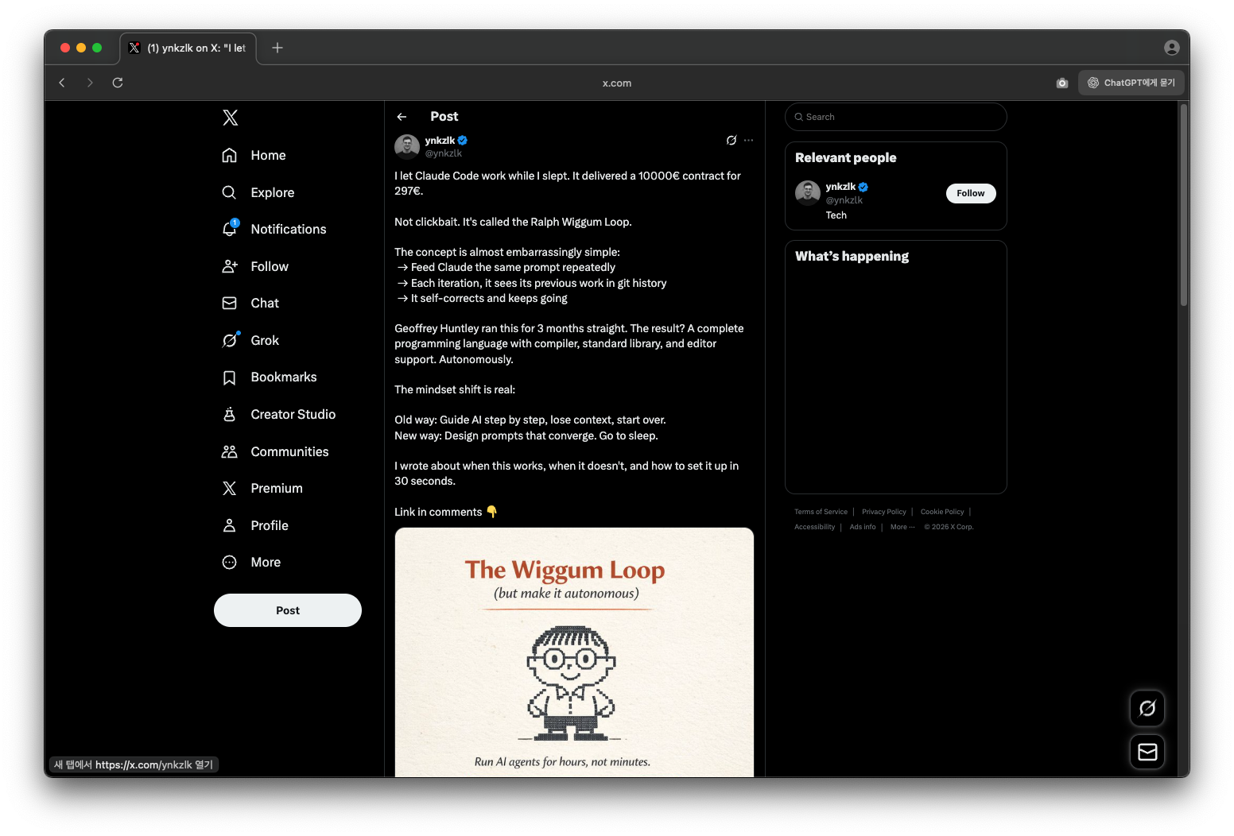Go to Explore in navigation

point(273,192)
